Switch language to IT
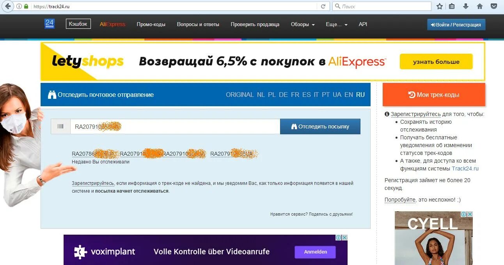 click(316, 95)
